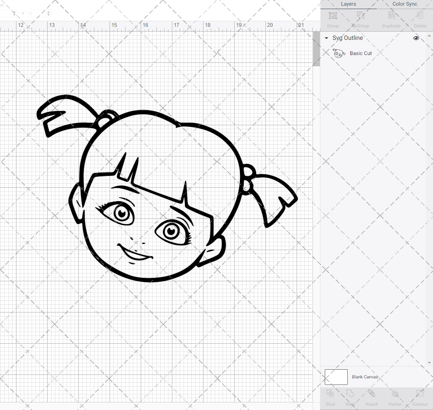Image resolution: width=433 pixels, height=410 pixels.
Task: Select the Weld tool
Action: pyautogui.click(x=350, y=397)
